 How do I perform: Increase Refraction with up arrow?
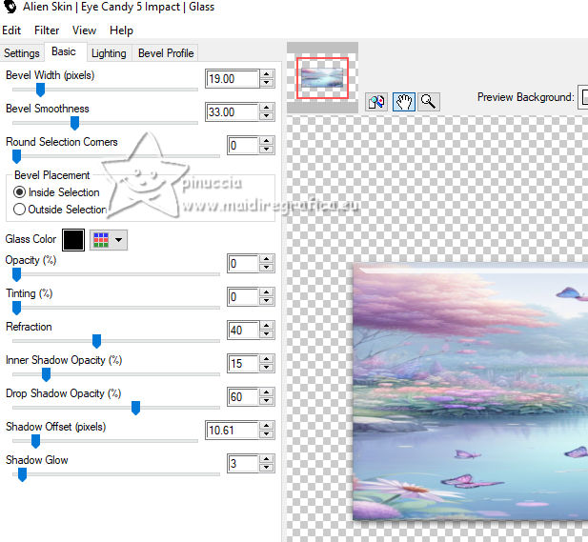click(266, 326)
